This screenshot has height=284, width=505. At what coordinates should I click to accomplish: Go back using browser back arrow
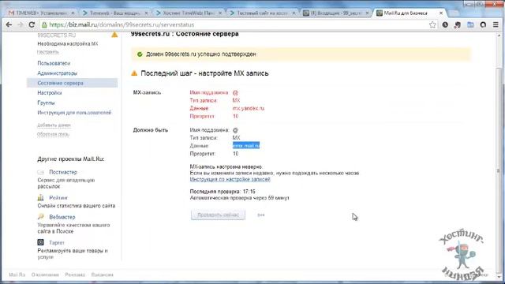pyautogui.click(x=9, y=24)
